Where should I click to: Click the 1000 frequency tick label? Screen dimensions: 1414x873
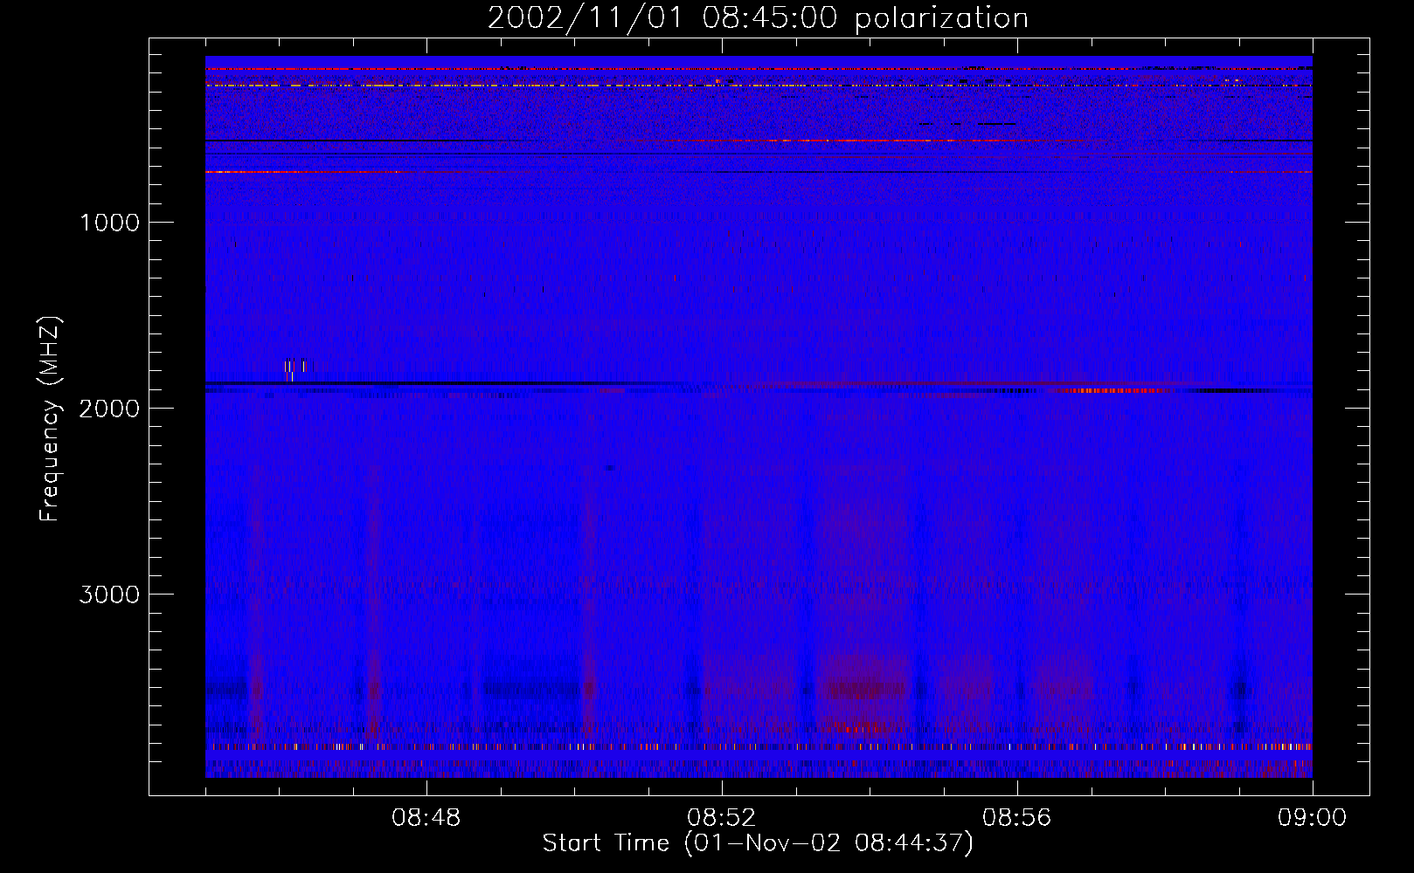(x=109, y=223)
